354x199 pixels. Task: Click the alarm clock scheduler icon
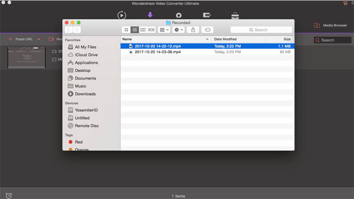coord(9,195)
